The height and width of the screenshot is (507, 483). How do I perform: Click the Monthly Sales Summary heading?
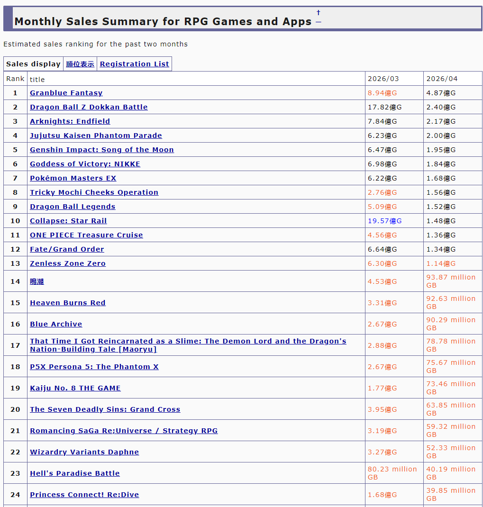163,21
